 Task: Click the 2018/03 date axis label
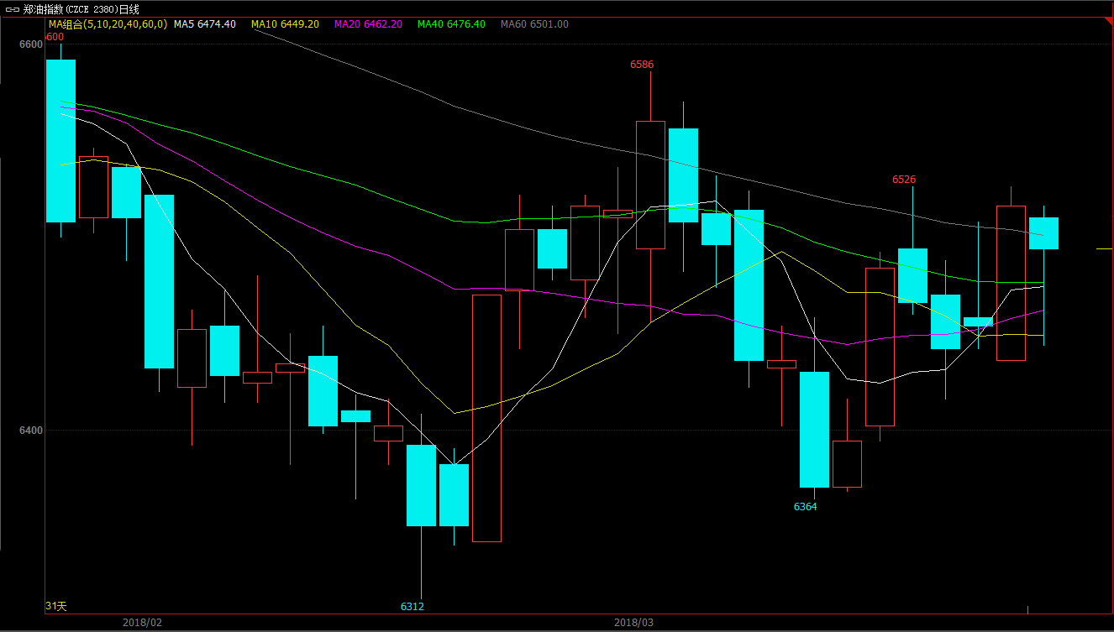[x=633, y=623]
